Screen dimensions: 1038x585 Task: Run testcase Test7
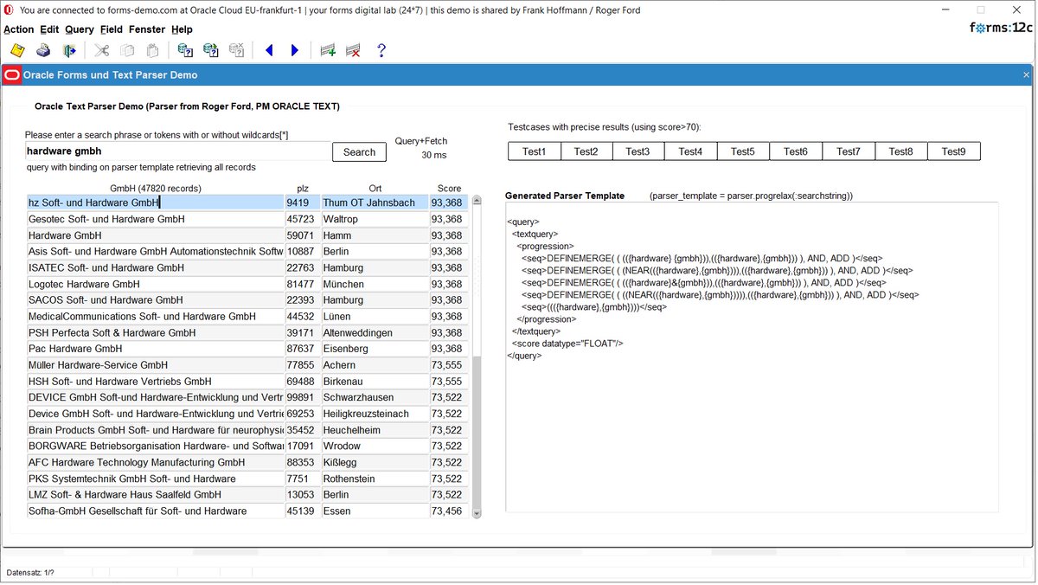[x=849, y=151]
